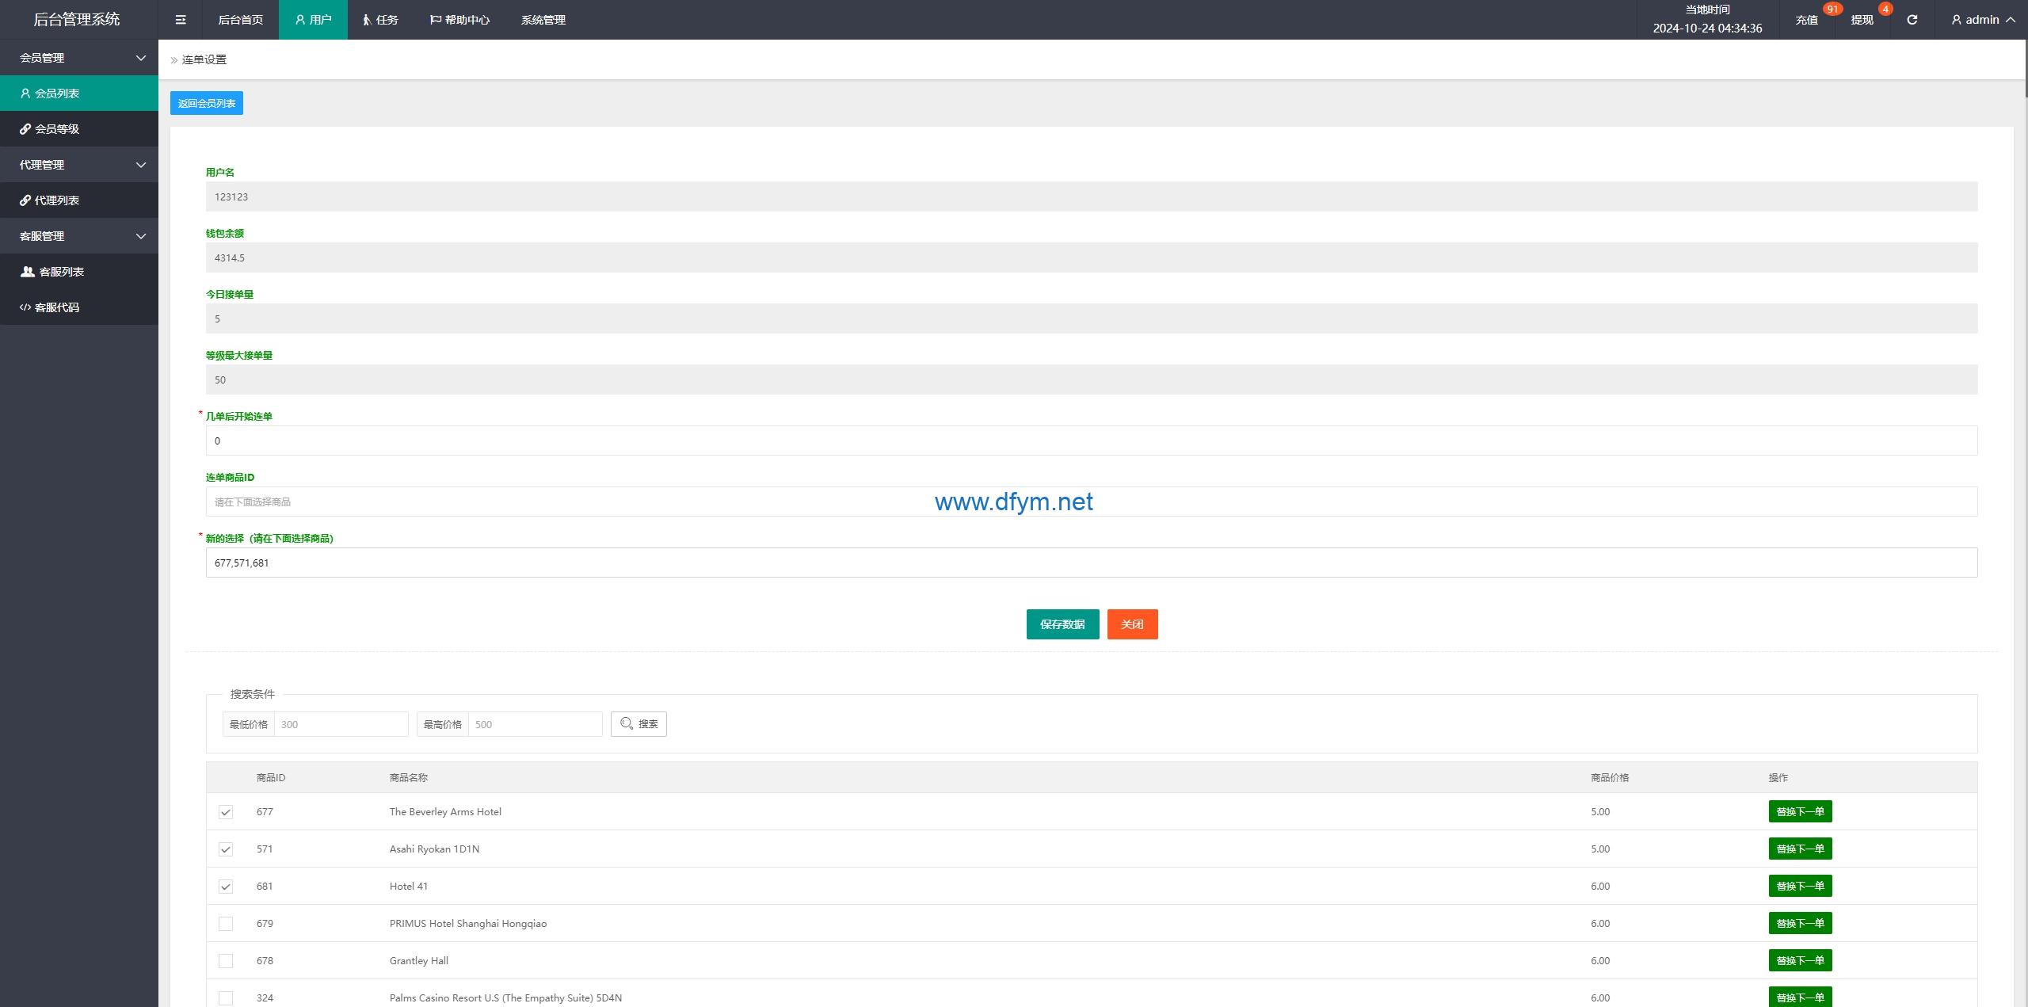Click the magnifier icon in search button

pos(627,723)
